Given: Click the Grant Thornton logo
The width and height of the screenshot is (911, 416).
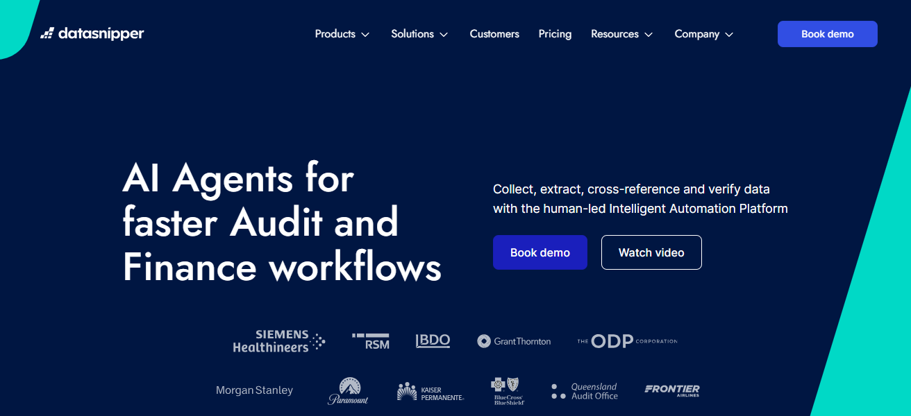Looking at the screenshot, I should point(514,341).
